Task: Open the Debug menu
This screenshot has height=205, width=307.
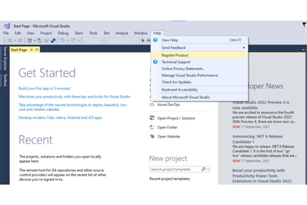Action: point(63,33)
